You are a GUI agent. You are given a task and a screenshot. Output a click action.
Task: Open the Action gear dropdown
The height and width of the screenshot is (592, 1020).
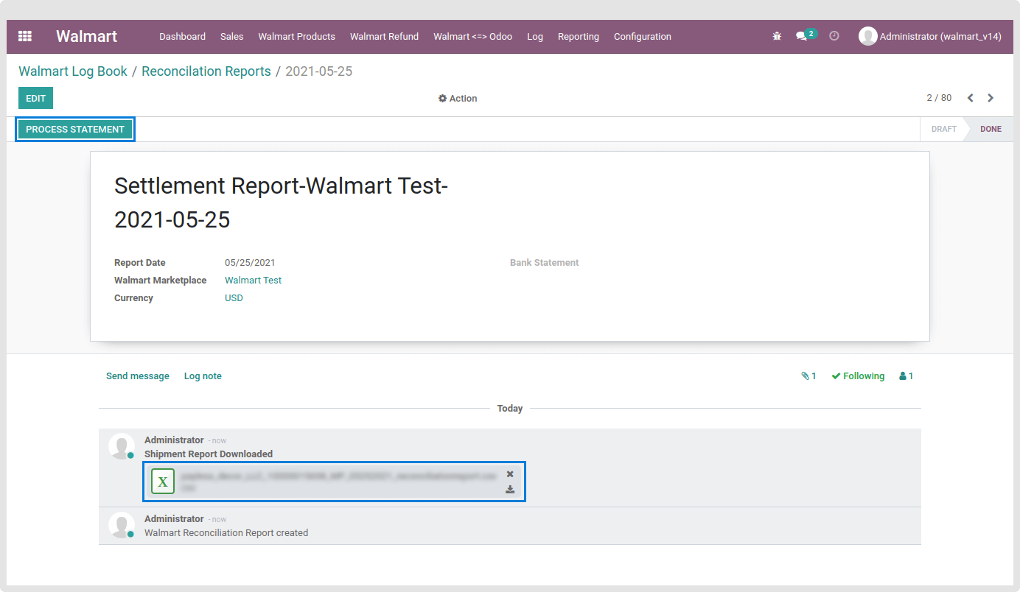pyautogui.click(x=458, y=98)
